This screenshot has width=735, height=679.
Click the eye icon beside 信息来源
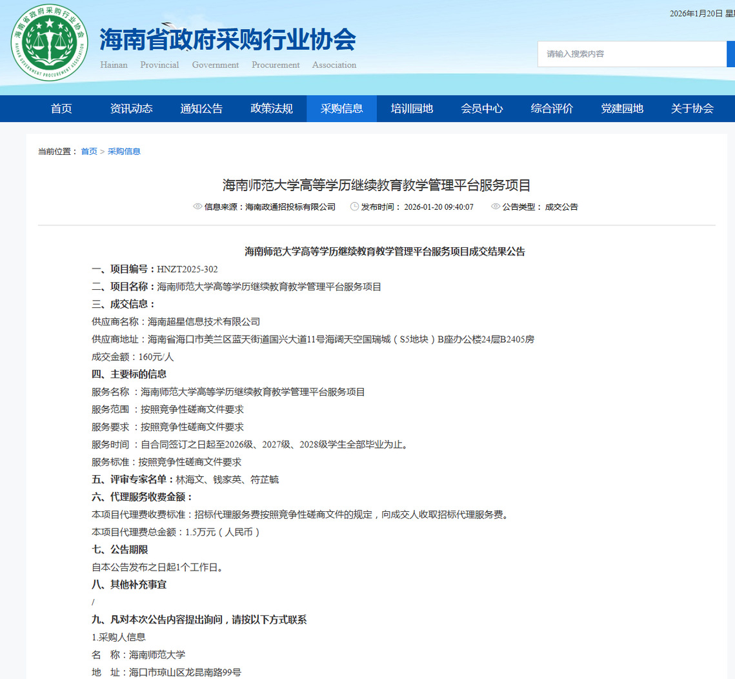pos(198,207)
